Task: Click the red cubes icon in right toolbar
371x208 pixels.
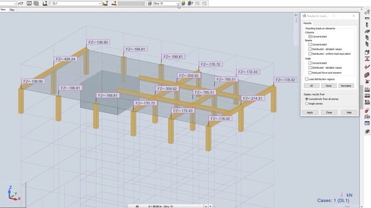Action: (x=367, y=75)
